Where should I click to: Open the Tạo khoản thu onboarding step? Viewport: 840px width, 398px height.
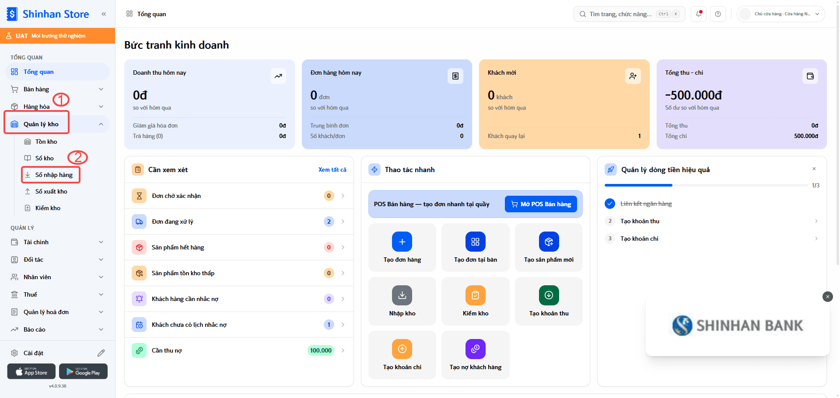(712, 221)
